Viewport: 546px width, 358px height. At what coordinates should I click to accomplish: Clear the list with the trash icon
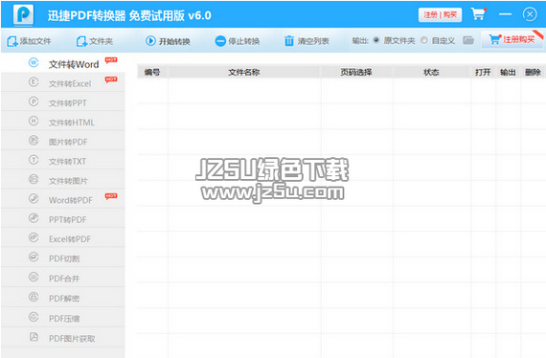(289, 41)
